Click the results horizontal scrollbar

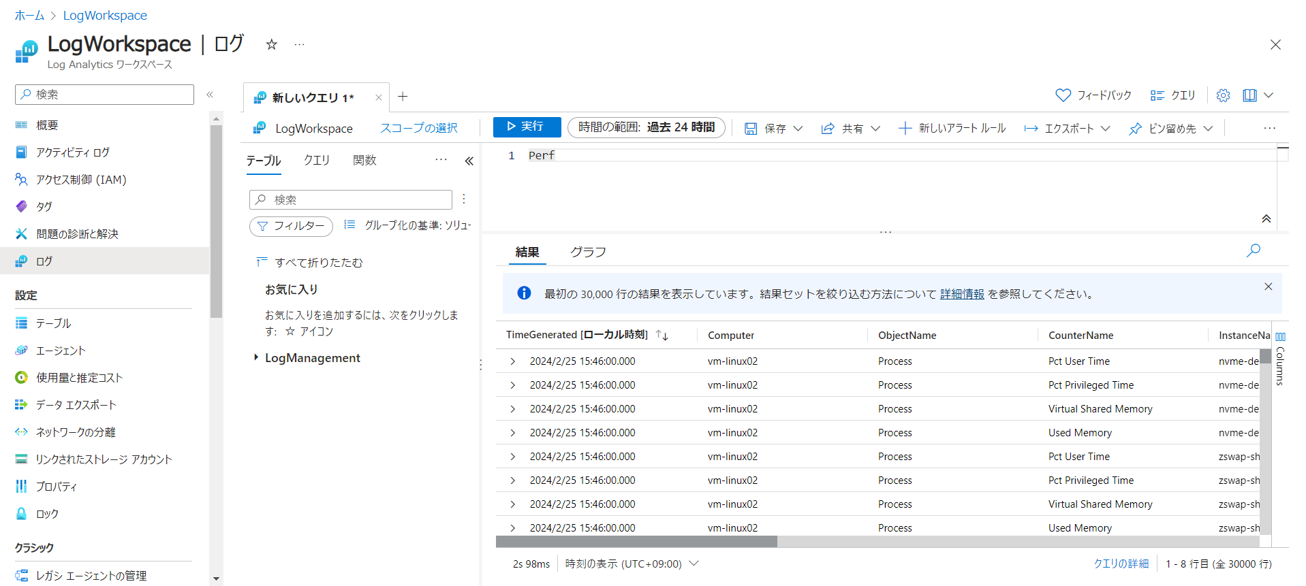pos(636,541)
